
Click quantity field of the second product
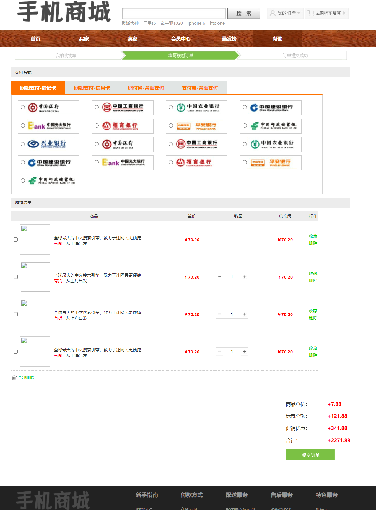pos(232,277)
